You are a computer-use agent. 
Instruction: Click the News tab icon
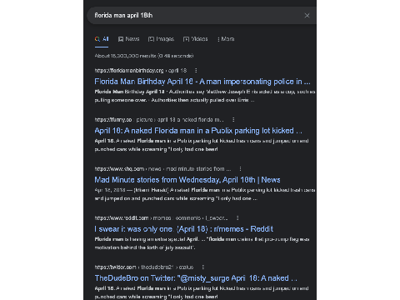click(121, 39)
